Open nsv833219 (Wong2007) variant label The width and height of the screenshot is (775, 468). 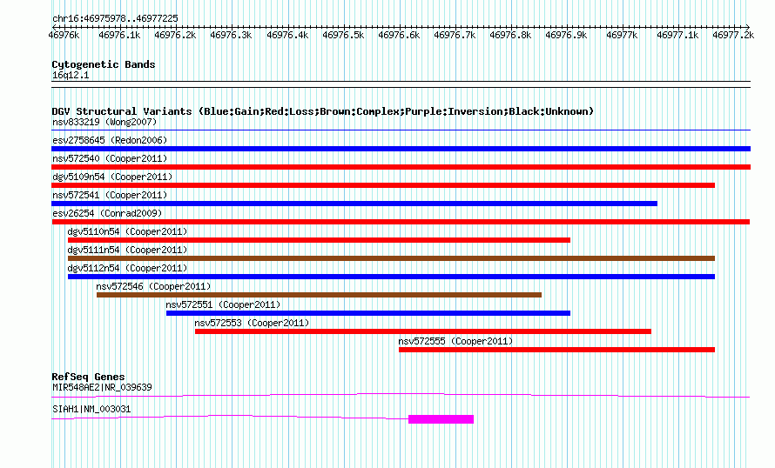pyautogui.click(x=104, y=122)
